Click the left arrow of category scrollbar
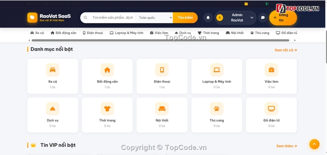 coord(29,41)
